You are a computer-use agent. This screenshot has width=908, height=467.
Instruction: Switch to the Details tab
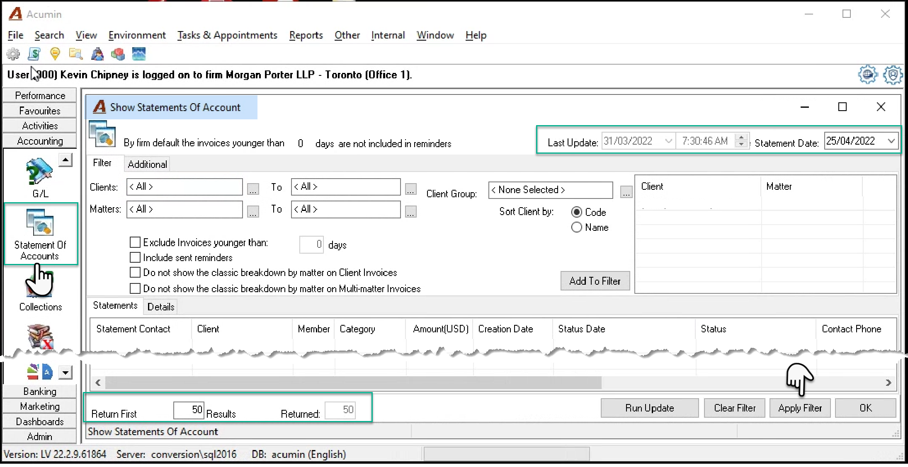pos(161,307)
